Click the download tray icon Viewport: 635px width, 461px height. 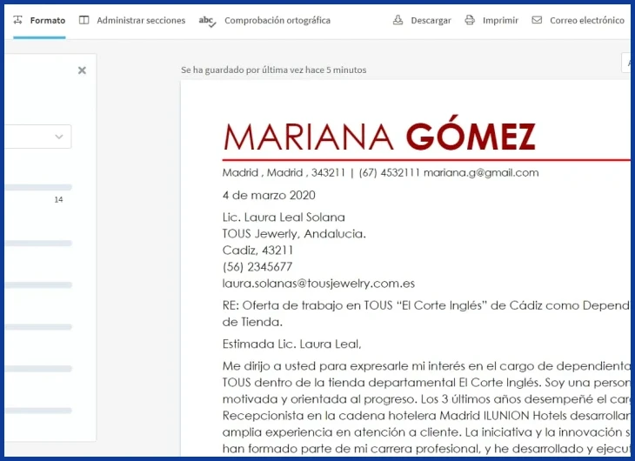coord(398,20)
